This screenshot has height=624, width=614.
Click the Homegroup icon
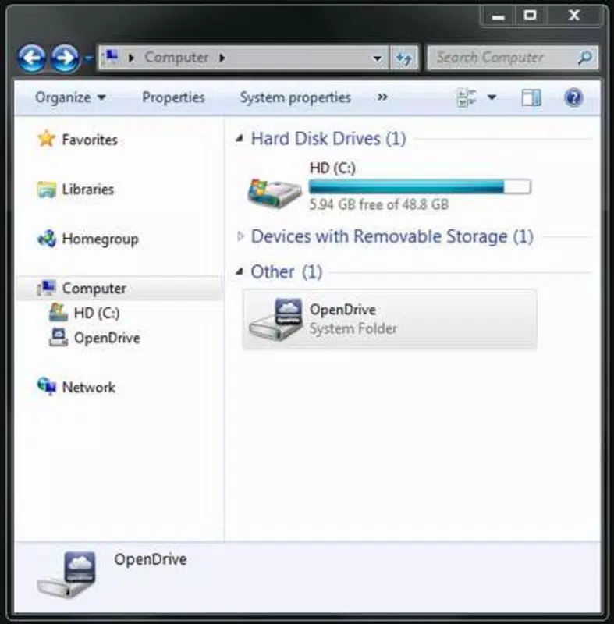tap(47, 239)
